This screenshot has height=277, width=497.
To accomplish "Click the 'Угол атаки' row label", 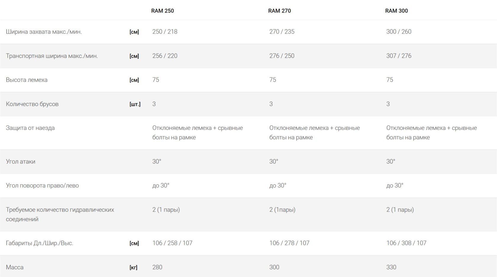I will (x=20, y=162).
